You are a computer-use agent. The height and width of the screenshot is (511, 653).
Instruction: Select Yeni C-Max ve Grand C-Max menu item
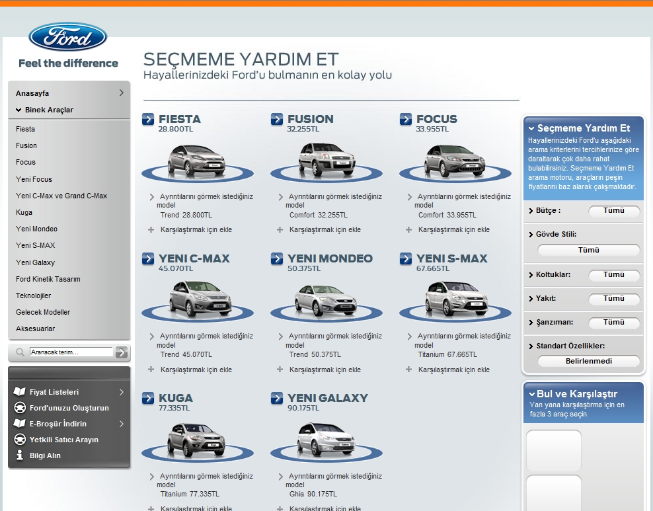[61, 196]
